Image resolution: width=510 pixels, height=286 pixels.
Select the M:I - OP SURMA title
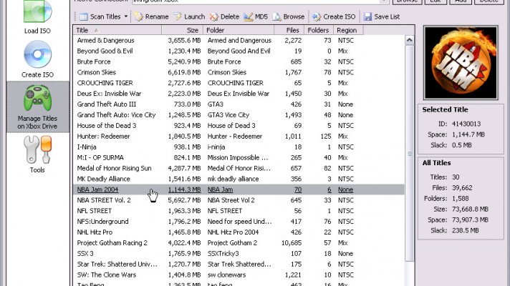coord(100,158)
